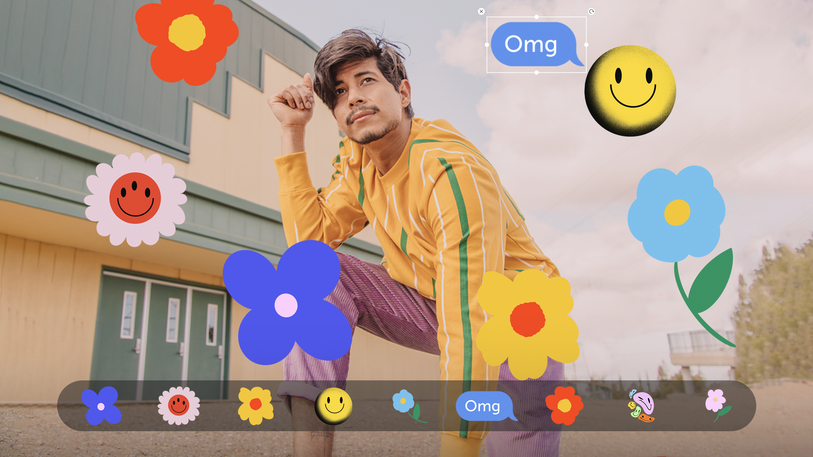Screen dimensions: 813x457
Task: Choose the Omg speech bubble sticker in tray
Action: 487,406
